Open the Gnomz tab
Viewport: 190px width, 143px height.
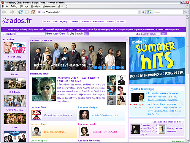click(x=110, y=21)
